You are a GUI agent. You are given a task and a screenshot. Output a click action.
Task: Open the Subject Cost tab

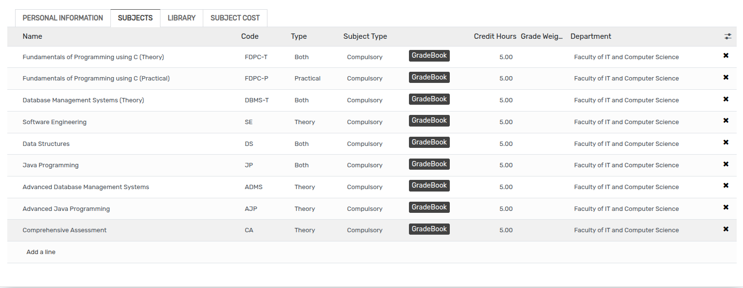coord(235,18)
